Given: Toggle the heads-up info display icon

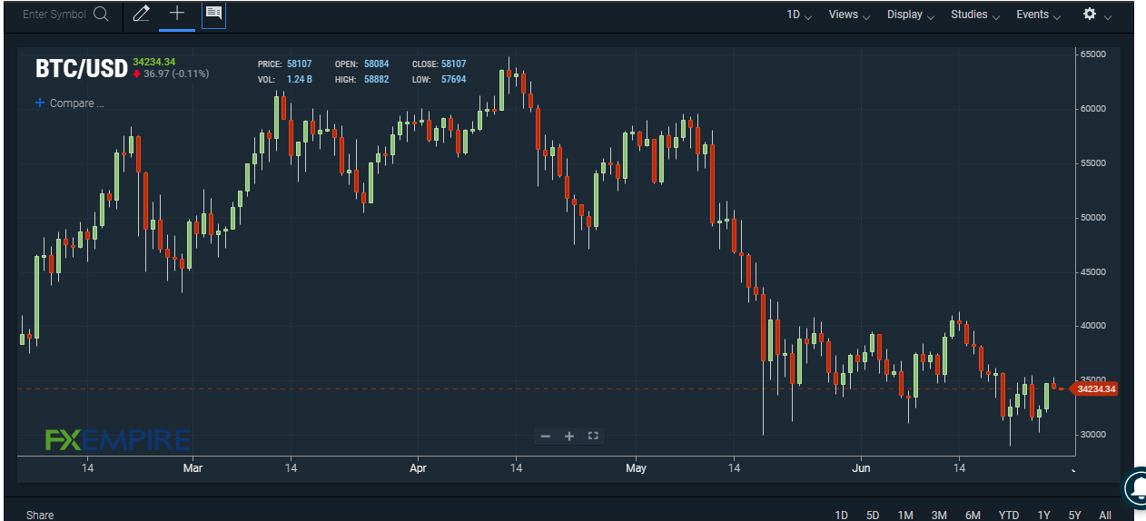Looking at the screenshot, I should point(213,14).
